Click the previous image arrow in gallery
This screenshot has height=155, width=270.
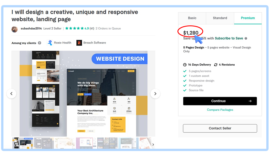(x=12, y=94)
